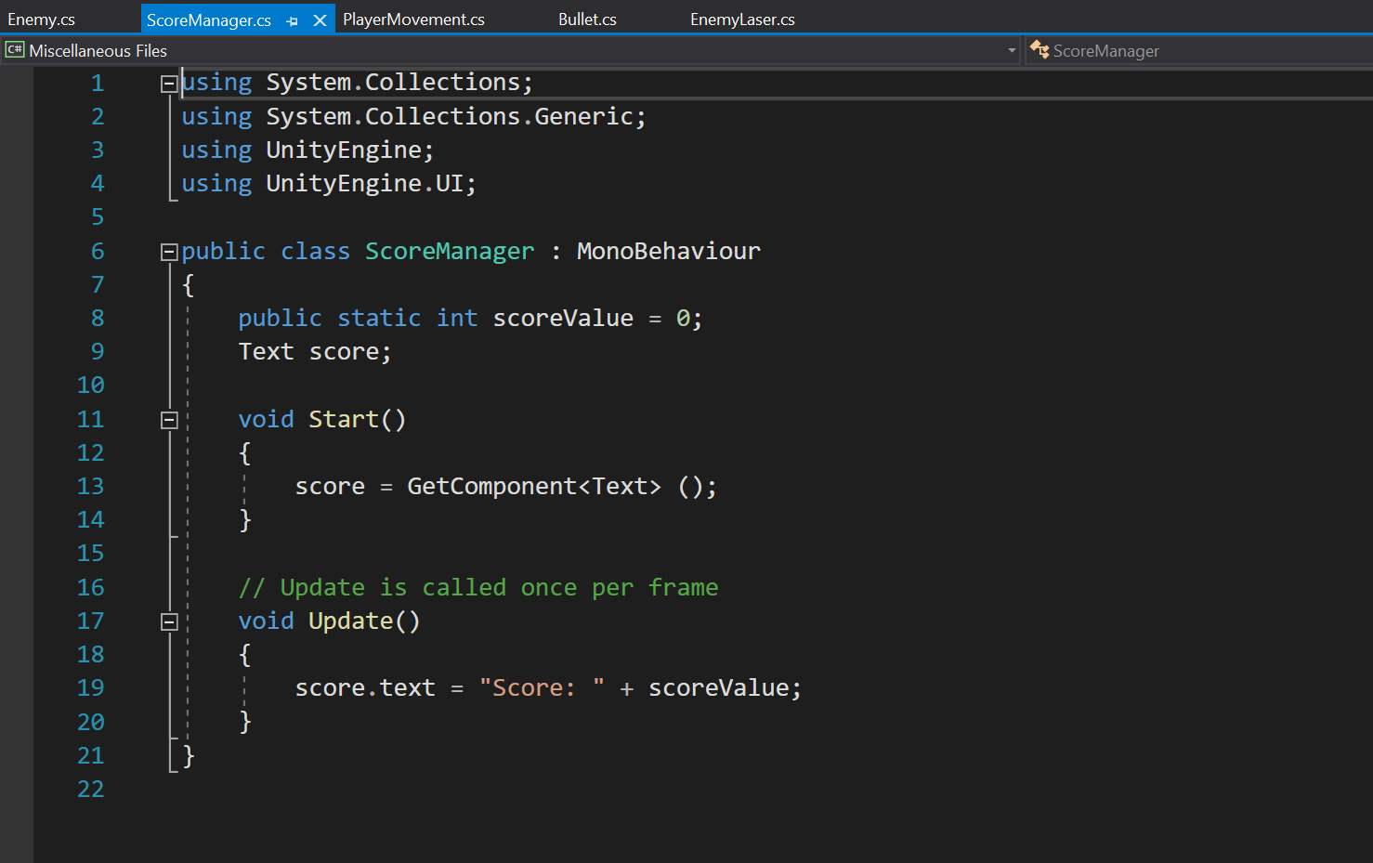
Task: Click 'scoreValue' in the static int declaration
Action: click(x=563, y=319)
